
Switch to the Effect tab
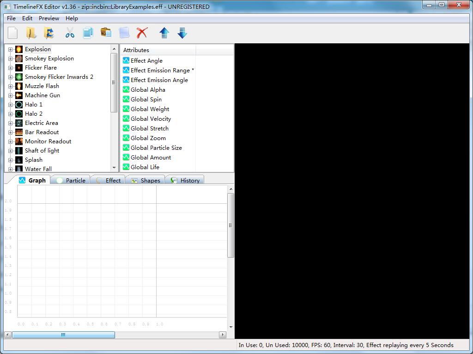point(109,180)
